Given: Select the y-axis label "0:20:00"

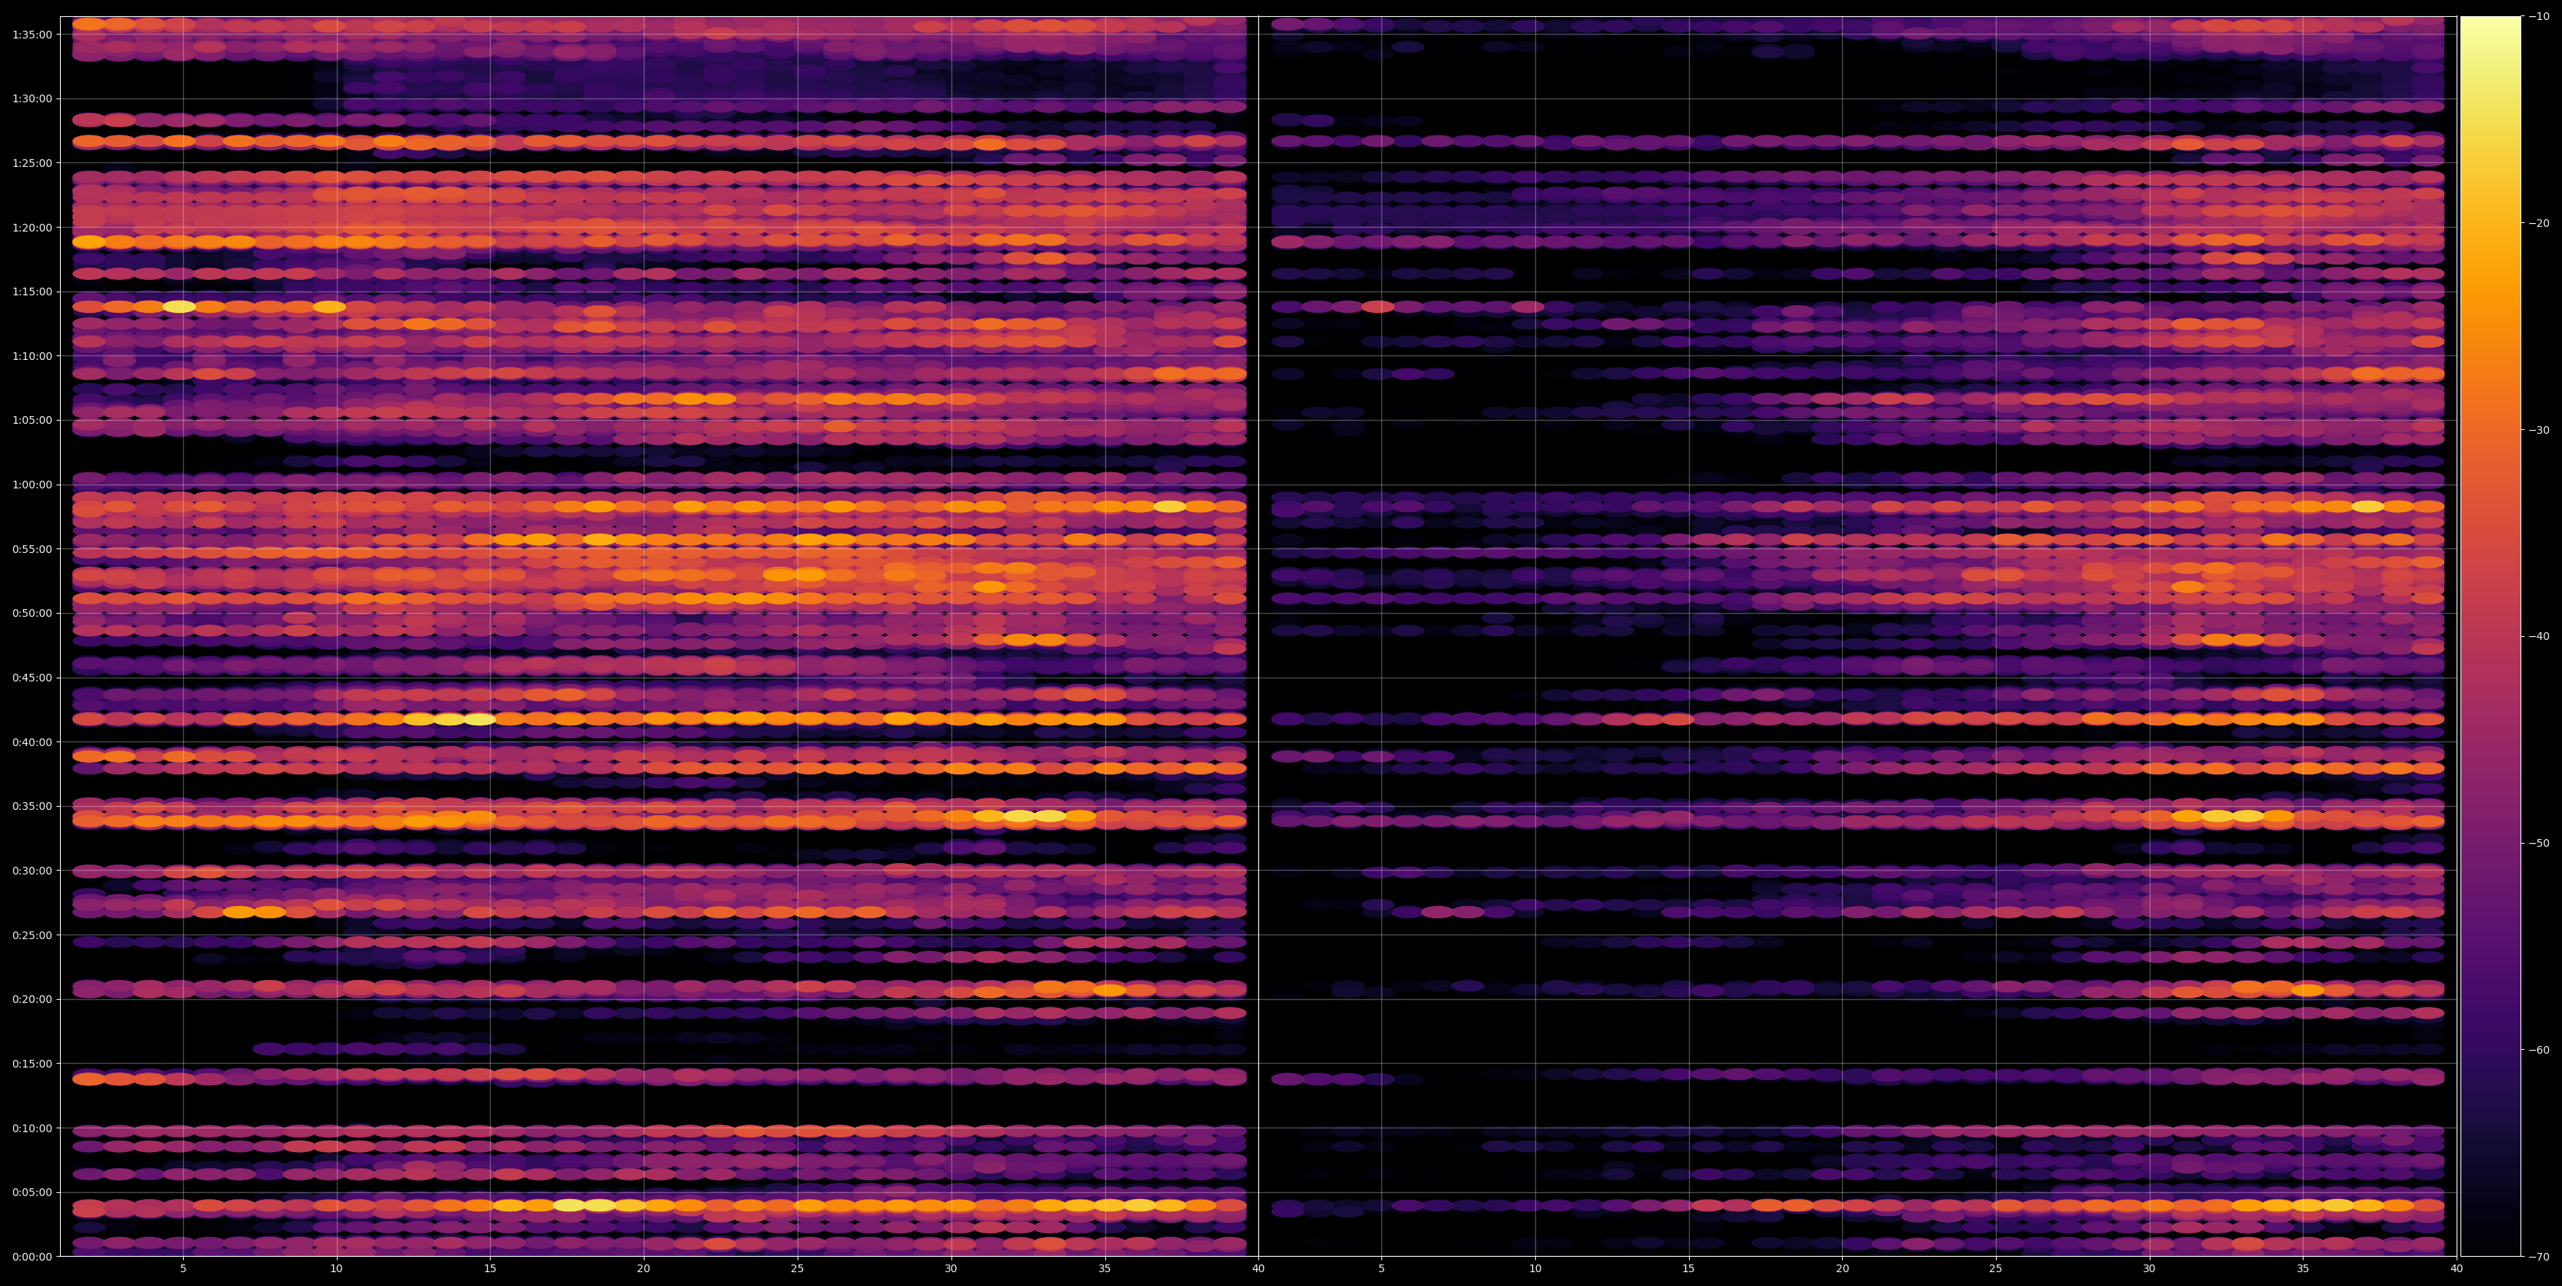Looking at the screenshot, I should pos(32,1000).
